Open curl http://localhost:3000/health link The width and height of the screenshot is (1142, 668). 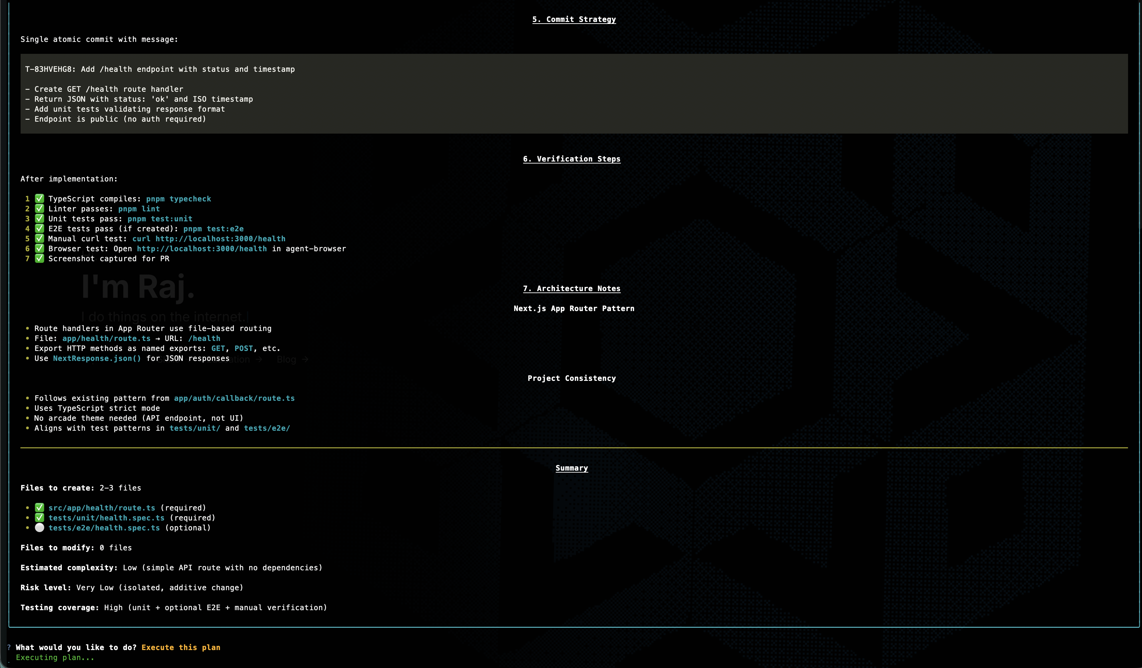pyautogui.click(x=208, y=239)
